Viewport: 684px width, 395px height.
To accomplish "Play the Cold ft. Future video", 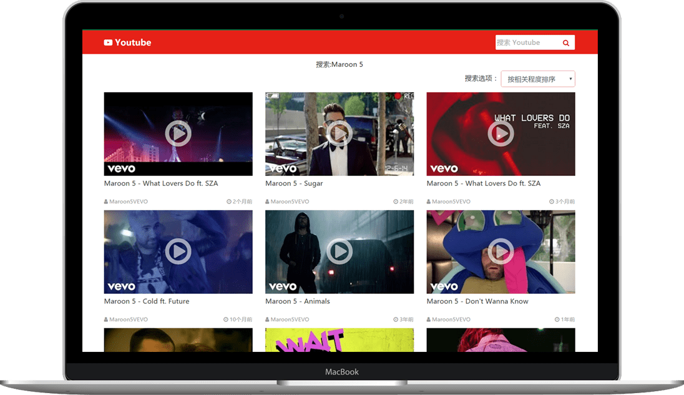I will point(178,251).
